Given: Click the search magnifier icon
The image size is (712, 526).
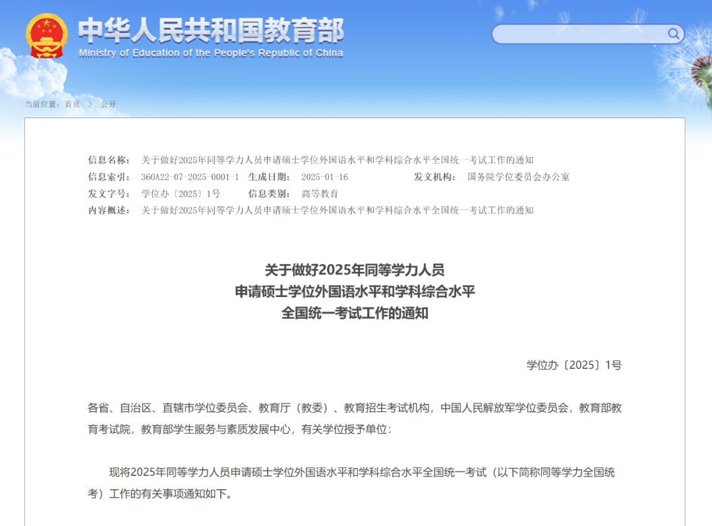Looking at the screenshot, I should (x=673, y=34).
